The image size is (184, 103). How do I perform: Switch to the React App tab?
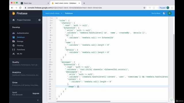click(x=34, y=3)
